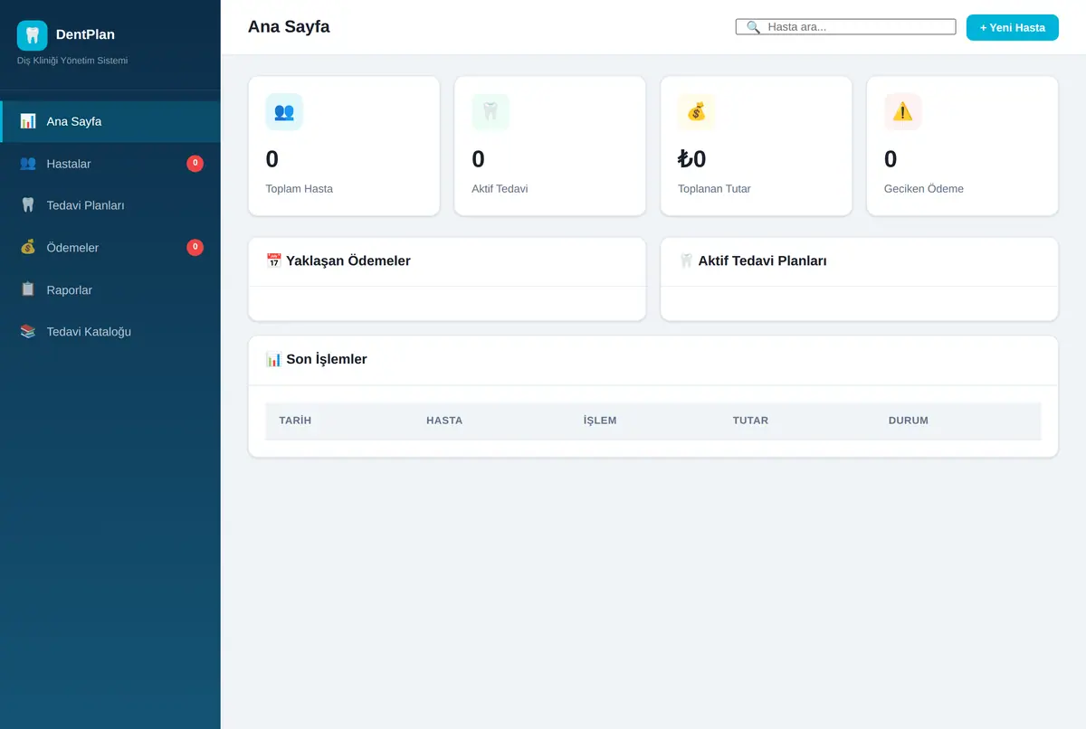This screenshot has height=729, width=1086.
Task: Click the red count badge on Ödemeler
Action: [195, 247]
